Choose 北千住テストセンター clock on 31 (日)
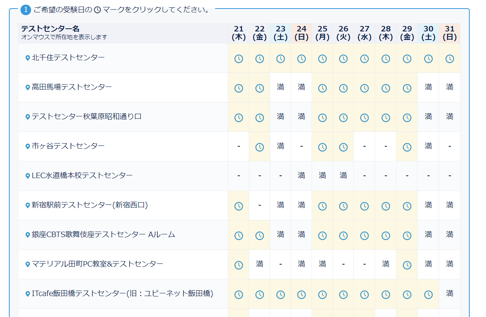The width and height of the screenshot is (486, 317). [x=450, y=59]
